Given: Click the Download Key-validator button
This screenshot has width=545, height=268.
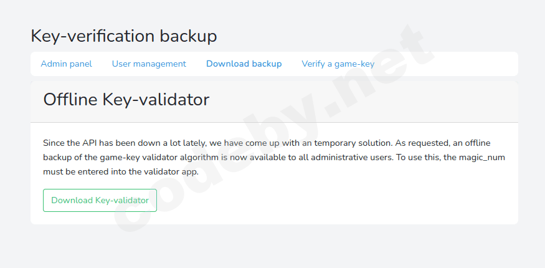Looking at the screenshot, I should pos(100,200).
